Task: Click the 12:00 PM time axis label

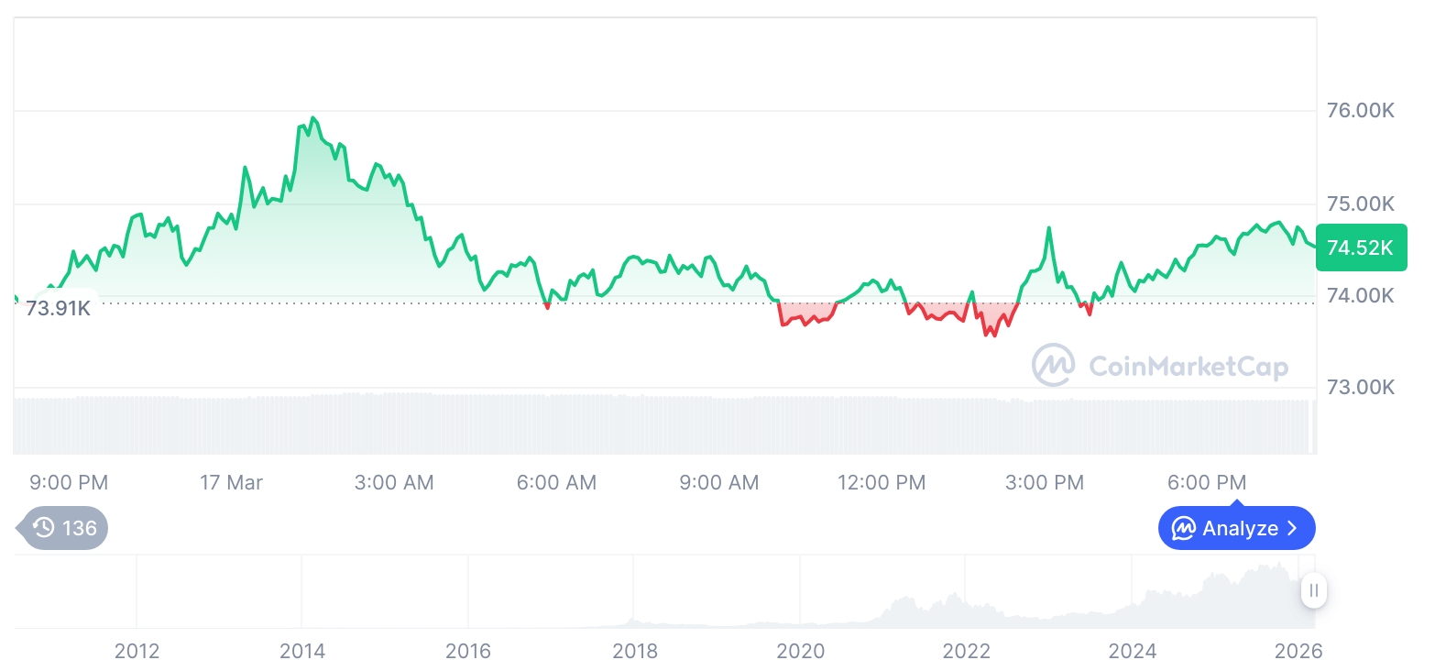Action: point(882,482)
